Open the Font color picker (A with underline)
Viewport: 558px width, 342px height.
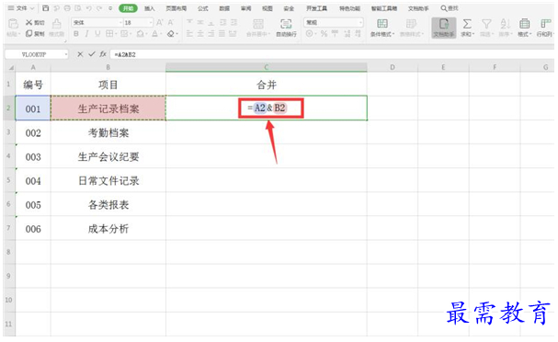(154, 34)
